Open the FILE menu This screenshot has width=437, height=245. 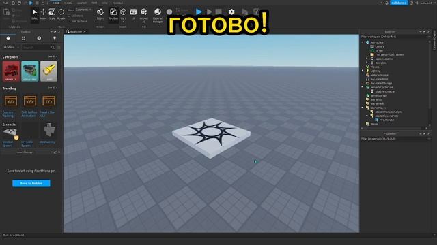coord(5,3)
